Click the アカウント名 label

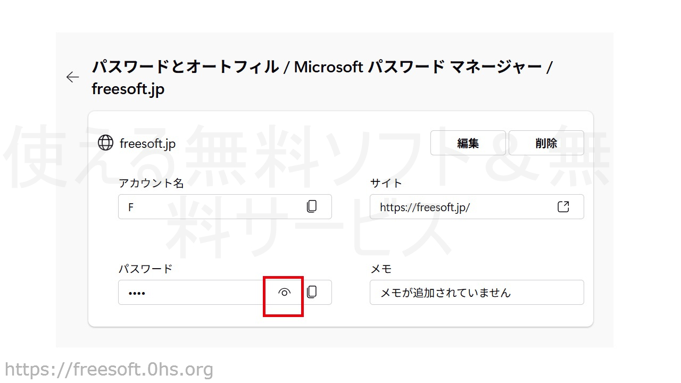(x=151, y=183)
